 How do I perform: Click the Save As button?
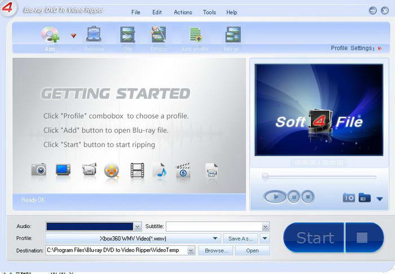(240, 238)
